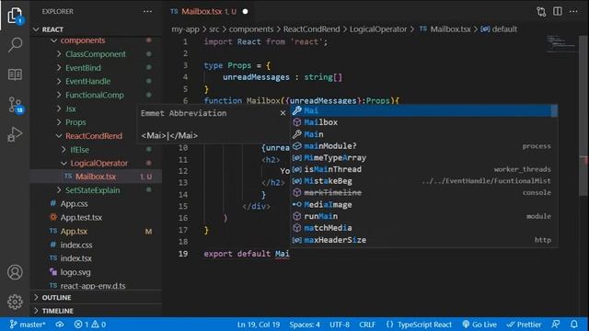Viewport: 589px width, 331px height.
Task: Open notifications bell icon
Action: [x=574, y=325]
